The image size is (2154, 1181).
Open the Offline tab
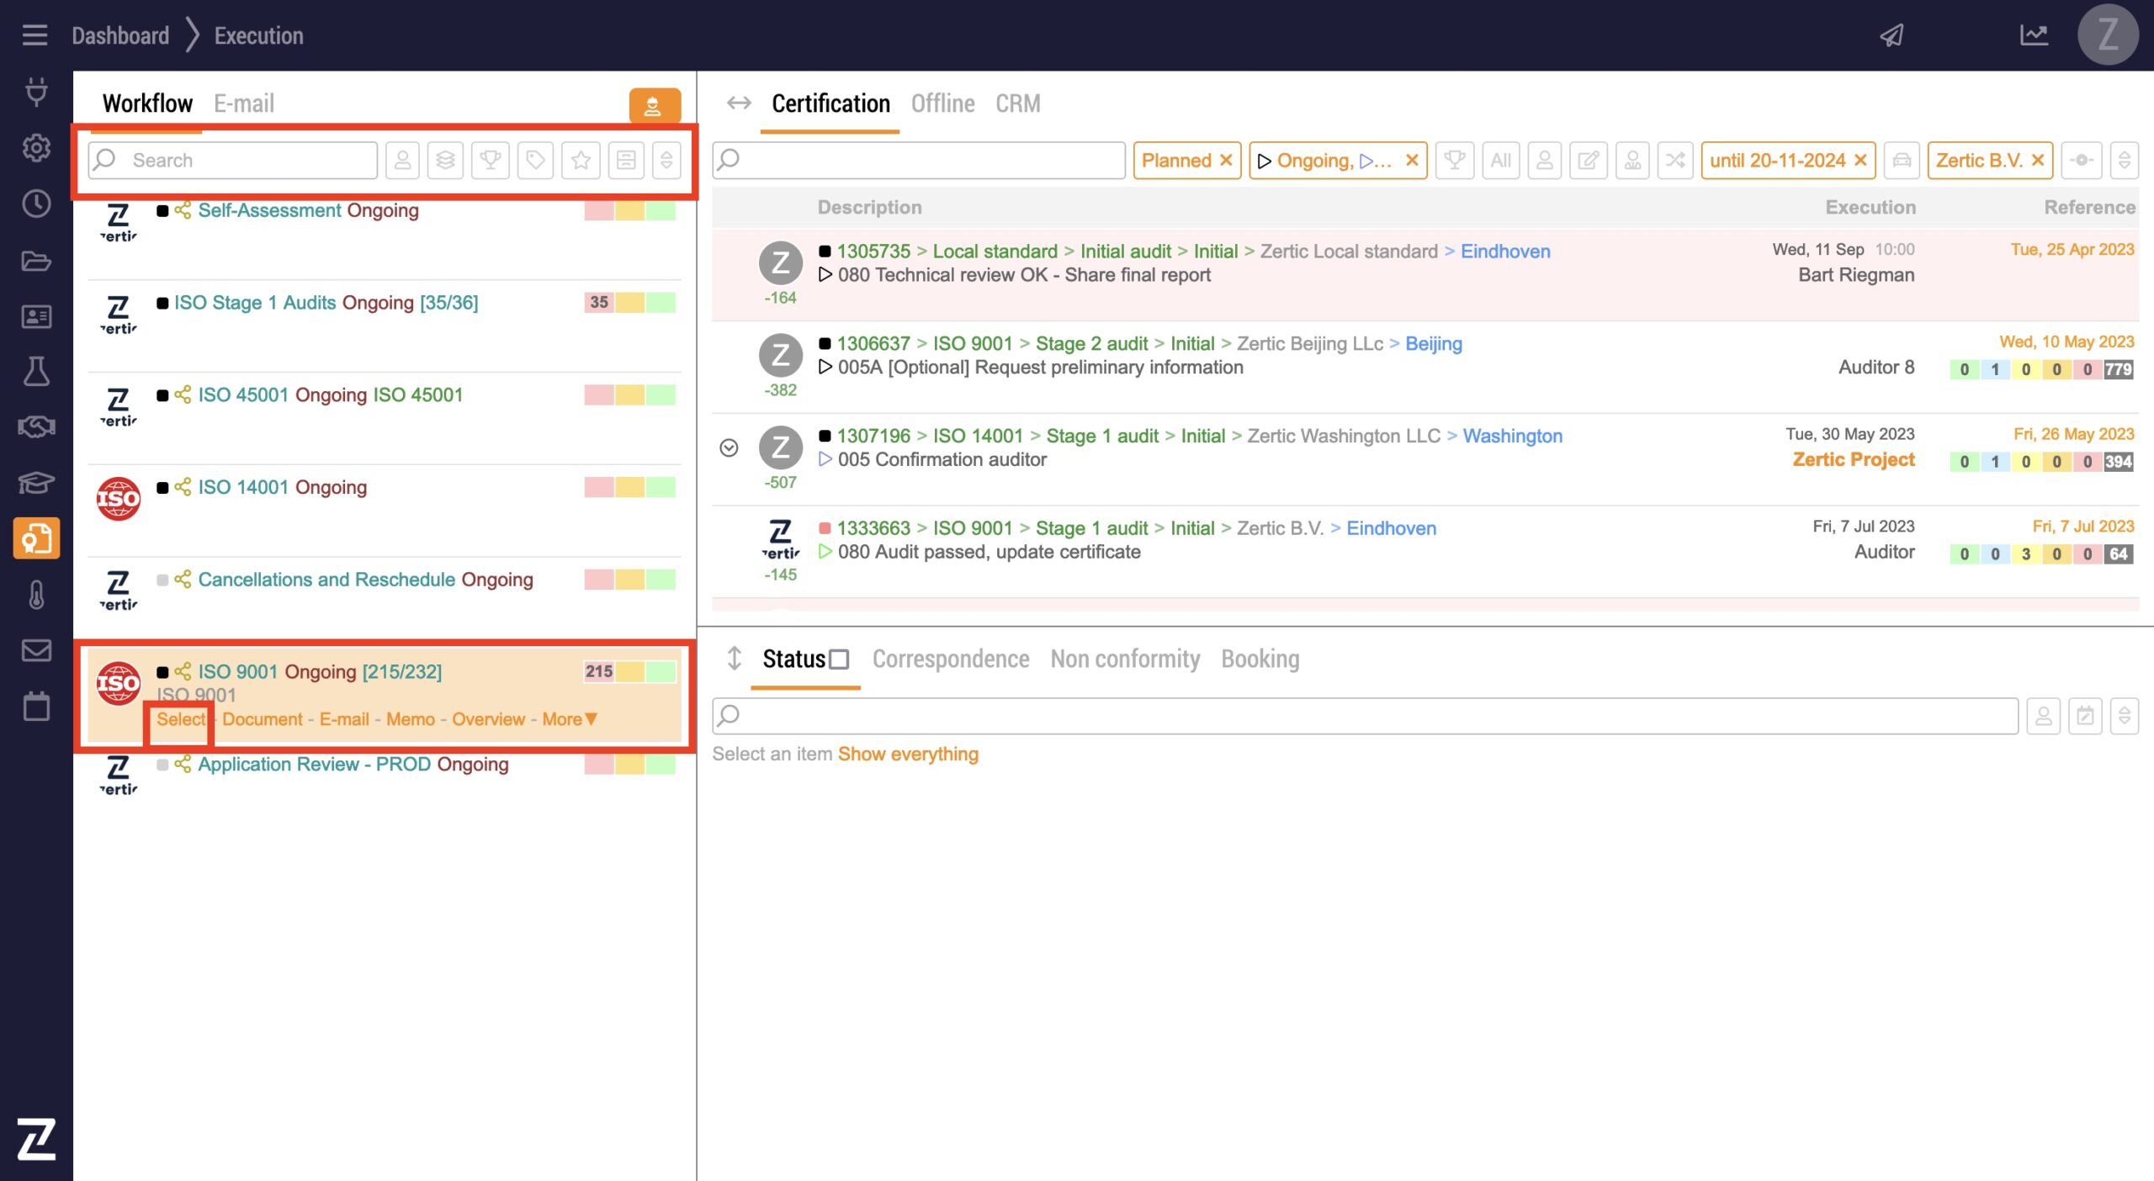click(x=942, y=103)
